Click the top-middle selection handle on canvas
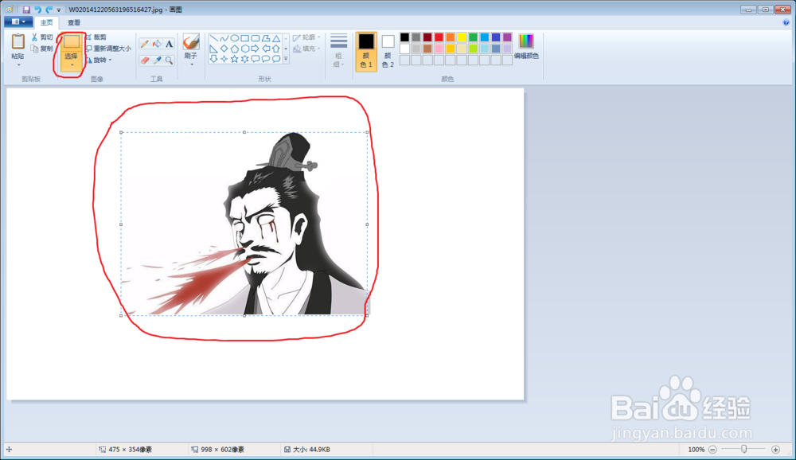Viewport: 796px width, 460px height. [x=244, y=133]
